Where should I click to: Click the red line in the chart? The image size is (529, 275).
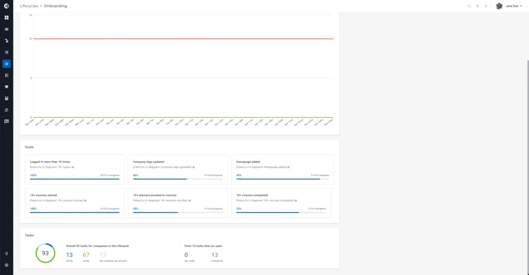pyautogui.click(x=183, y=39)
